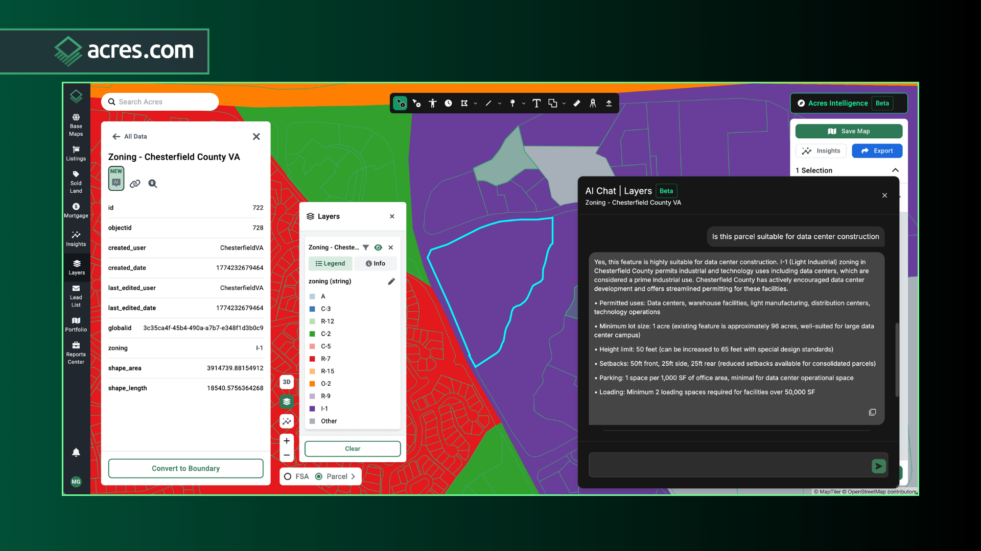981x551 pixels.
Task: Zoom in on the map
Action: coord(287,441)
